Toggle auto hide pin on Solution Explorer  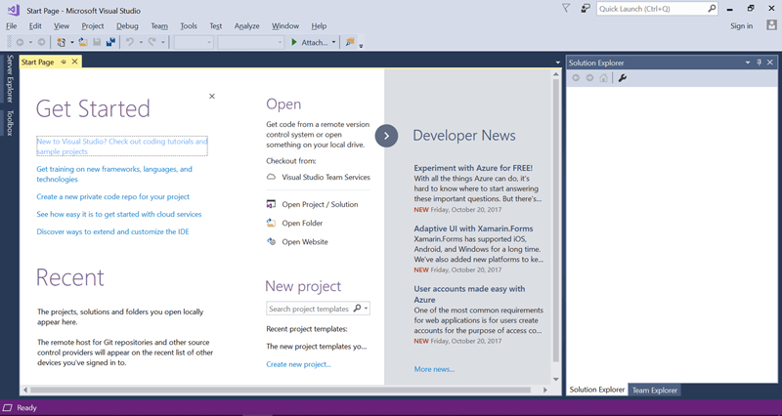point(759,62)
